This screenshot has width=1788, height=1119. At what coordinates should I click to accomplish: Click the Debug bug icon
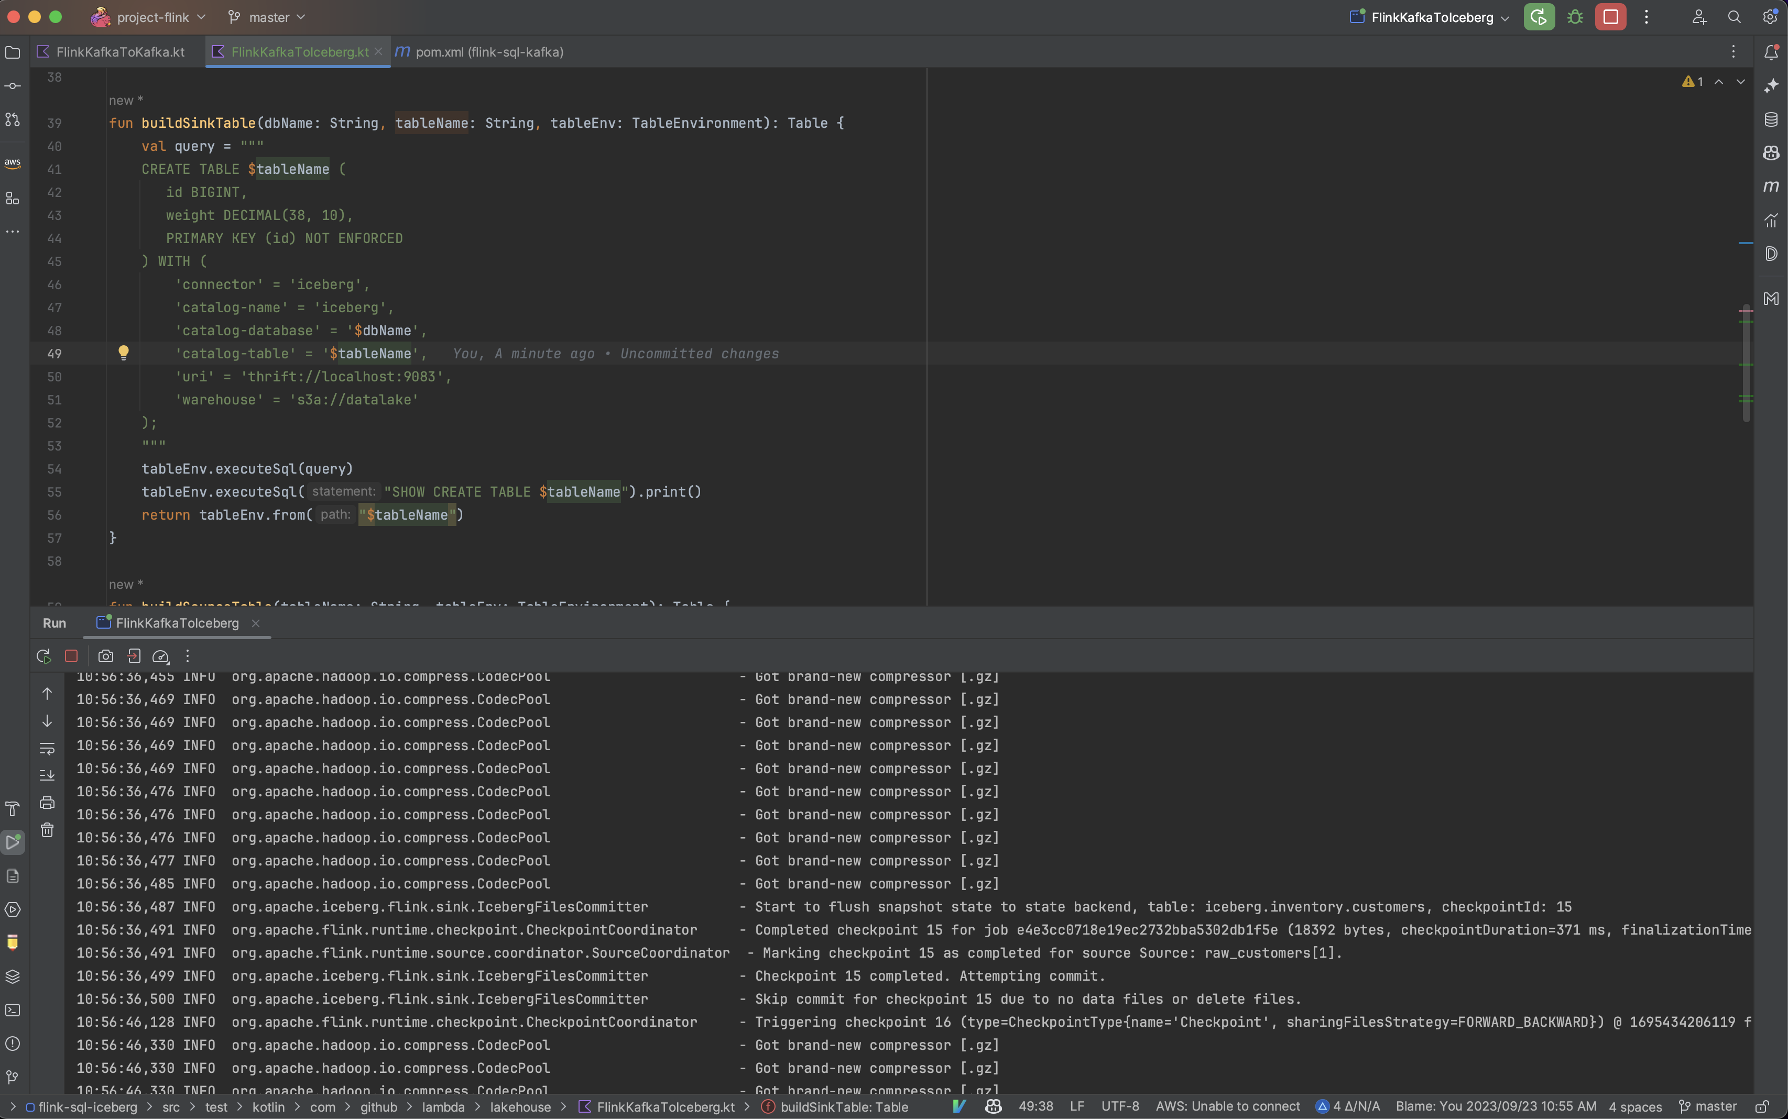[x=1575, y=17]
